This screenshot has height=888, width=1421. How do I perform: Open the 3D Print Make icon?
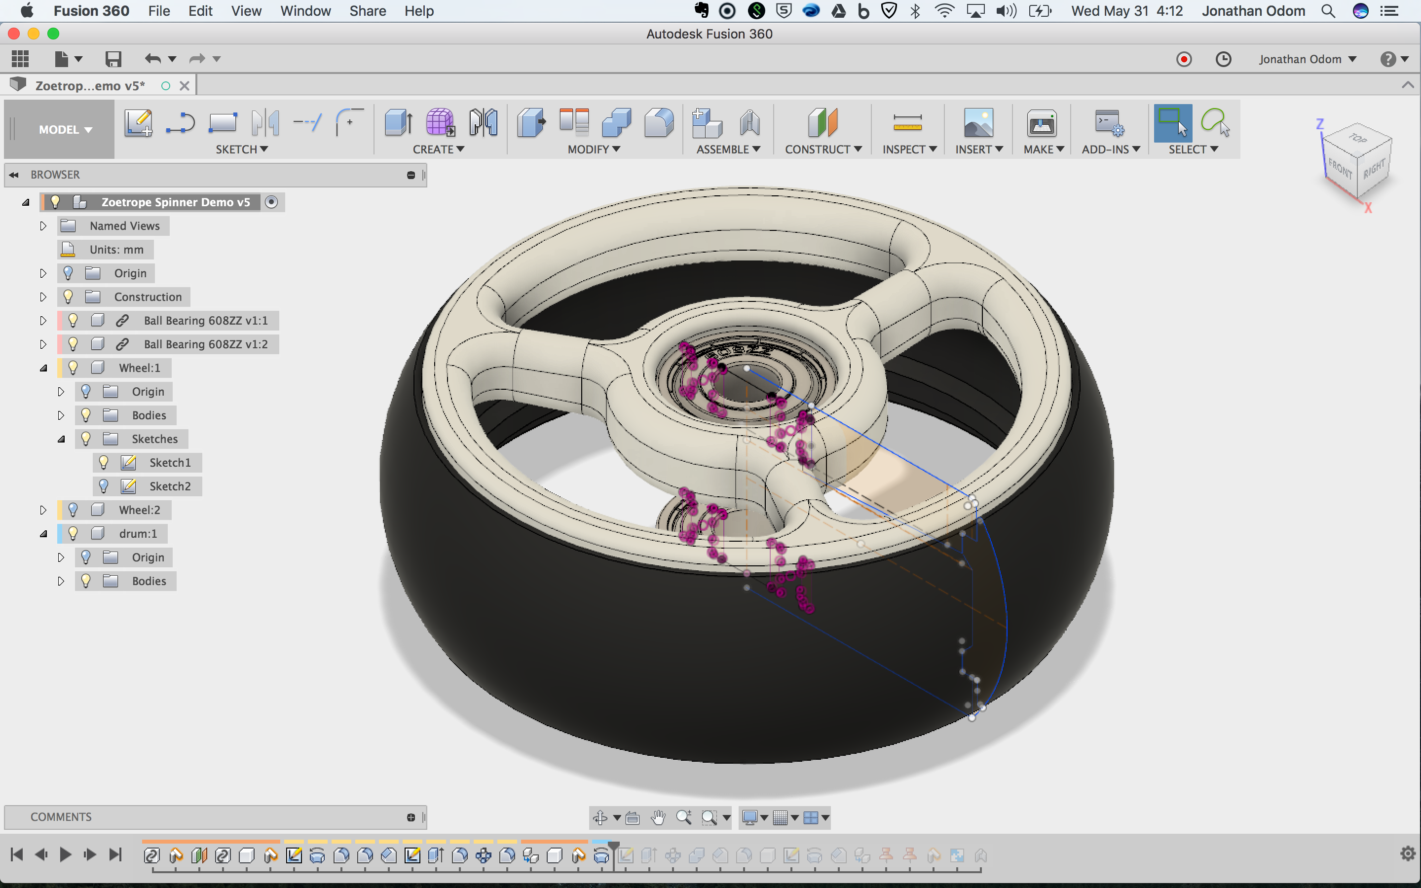(1041, 123)
